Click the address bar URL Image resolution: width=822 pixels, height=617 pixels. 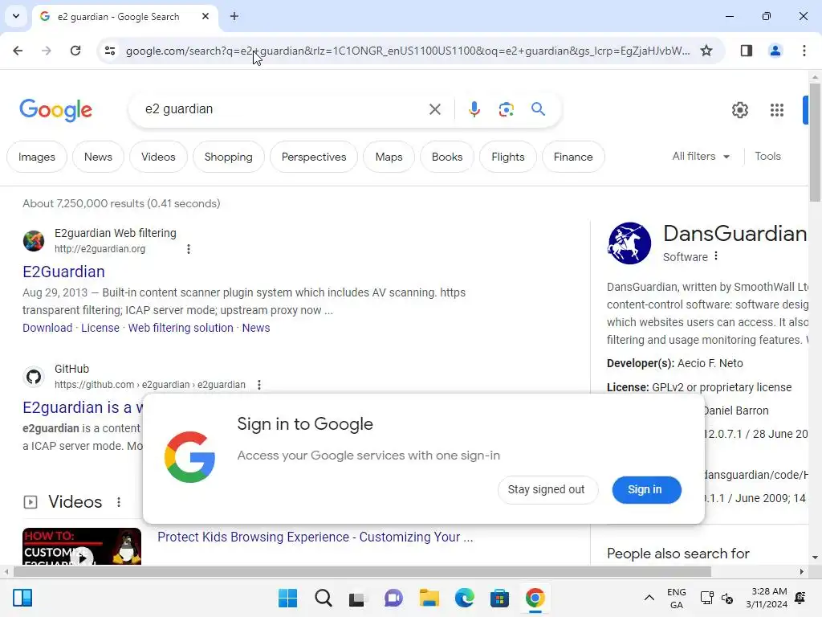pyautogui.click(x=408, y=51)
